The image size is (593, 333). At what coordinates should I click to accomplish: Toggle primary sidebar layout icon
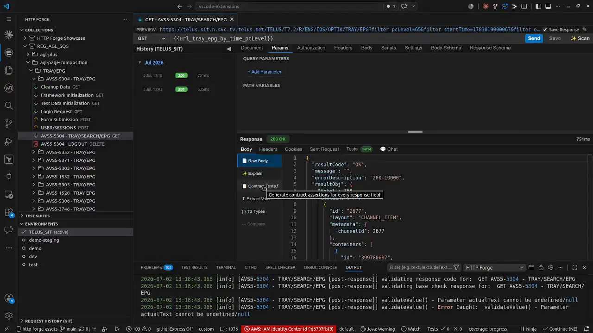click(538, 6)
